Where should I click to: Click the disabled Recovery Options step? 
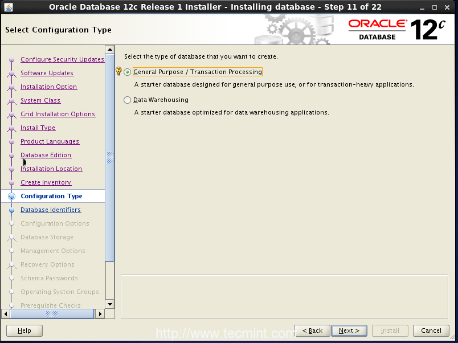click(x=47, y=265)
